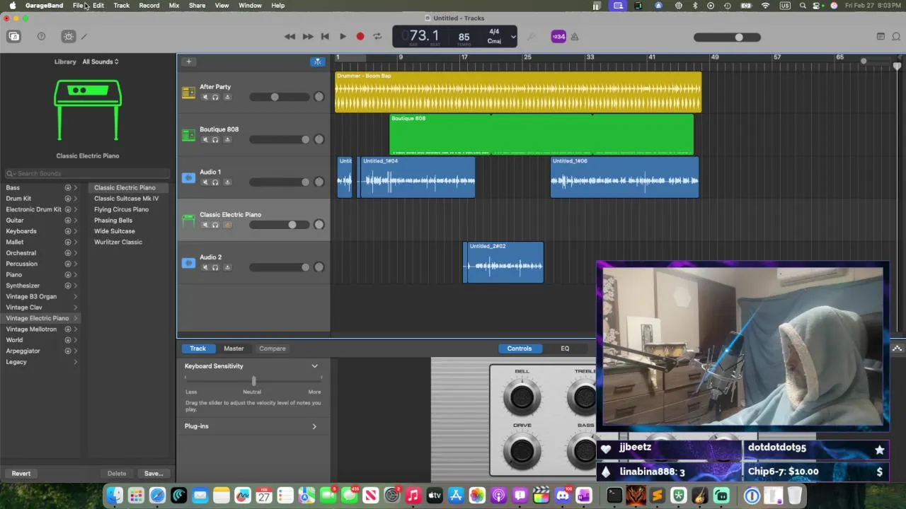Open the Loop Browser button

896,37
